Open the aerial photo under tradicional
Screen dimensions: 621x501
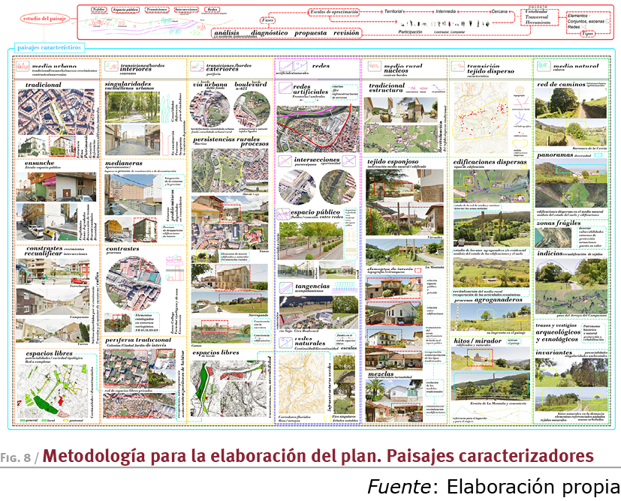tap(49, 109)
